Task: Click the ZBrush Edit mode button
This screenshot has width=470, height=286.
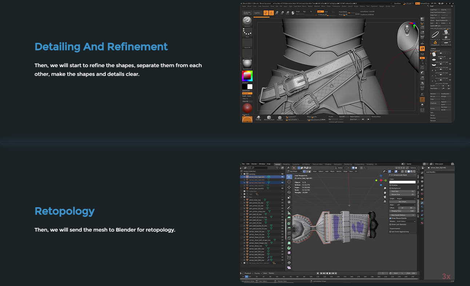Action: pyautogui.click(x=266, y=13)
